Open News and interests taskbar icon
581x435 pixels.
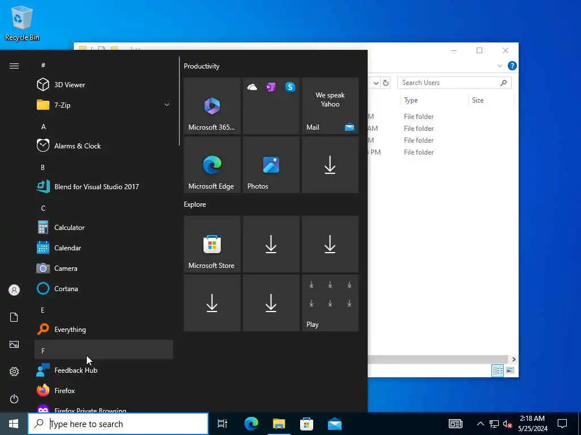[456, 424]
